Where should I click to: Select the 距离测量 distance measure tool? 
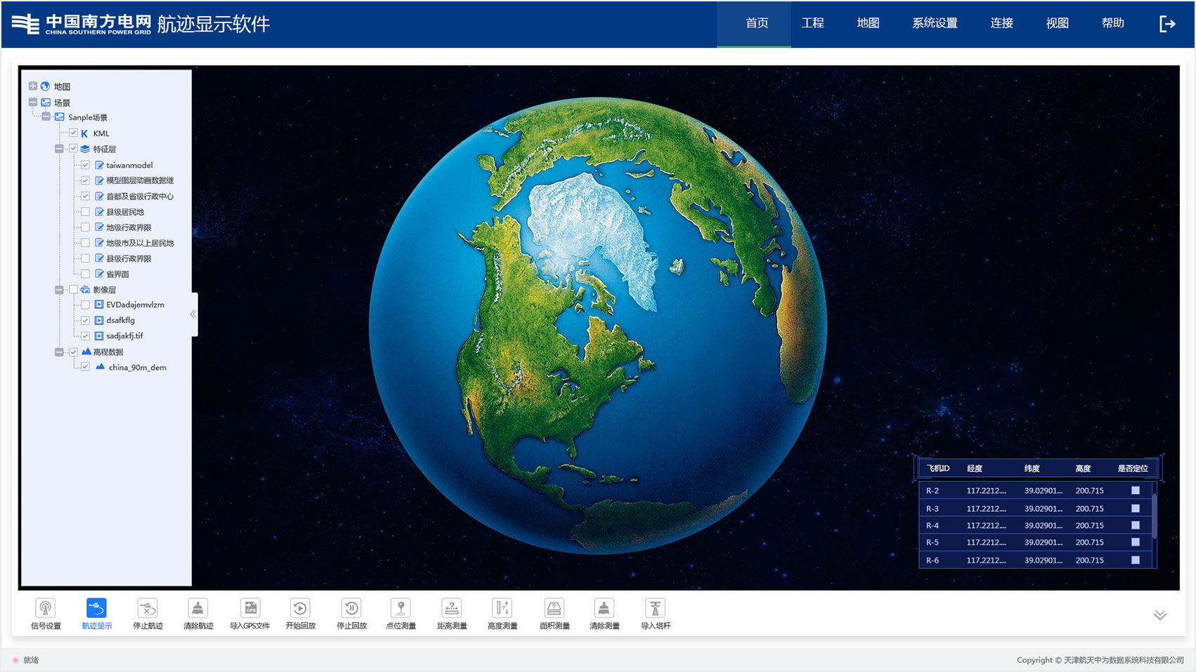[x=452, y=608]
